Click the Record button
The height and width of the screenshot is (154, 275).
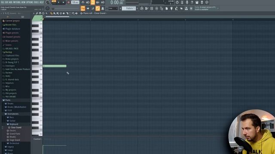click(68, 2)
